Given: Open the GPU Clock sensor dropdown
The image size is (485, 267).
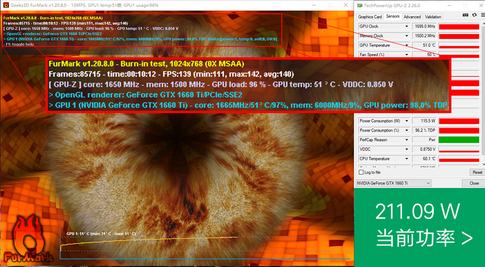Looking at the screenshot, I should click(x=407, y=27).
